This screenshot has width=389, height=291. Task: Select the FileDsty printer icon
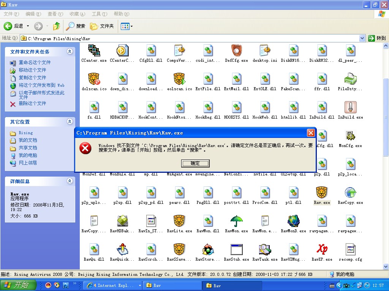pos(350,79)
